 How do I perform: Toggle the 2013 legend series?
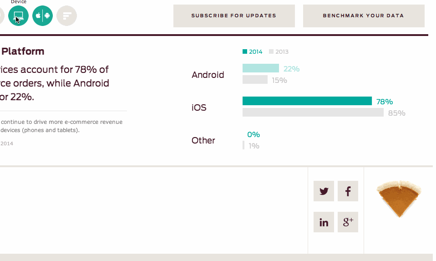click(x=279, y=52)
